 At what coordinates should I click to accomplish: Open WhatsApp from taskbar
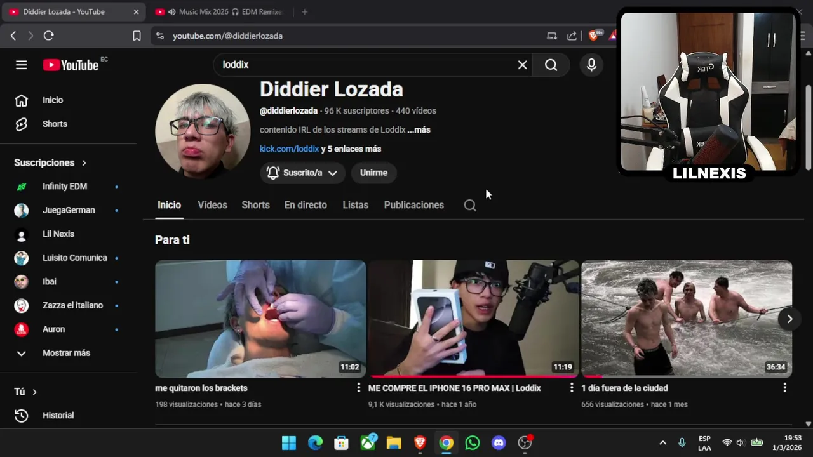[x=472, y=443]
